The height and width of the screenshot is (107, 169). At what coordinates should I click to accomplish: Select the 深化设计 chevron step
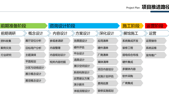click(109, 33)
